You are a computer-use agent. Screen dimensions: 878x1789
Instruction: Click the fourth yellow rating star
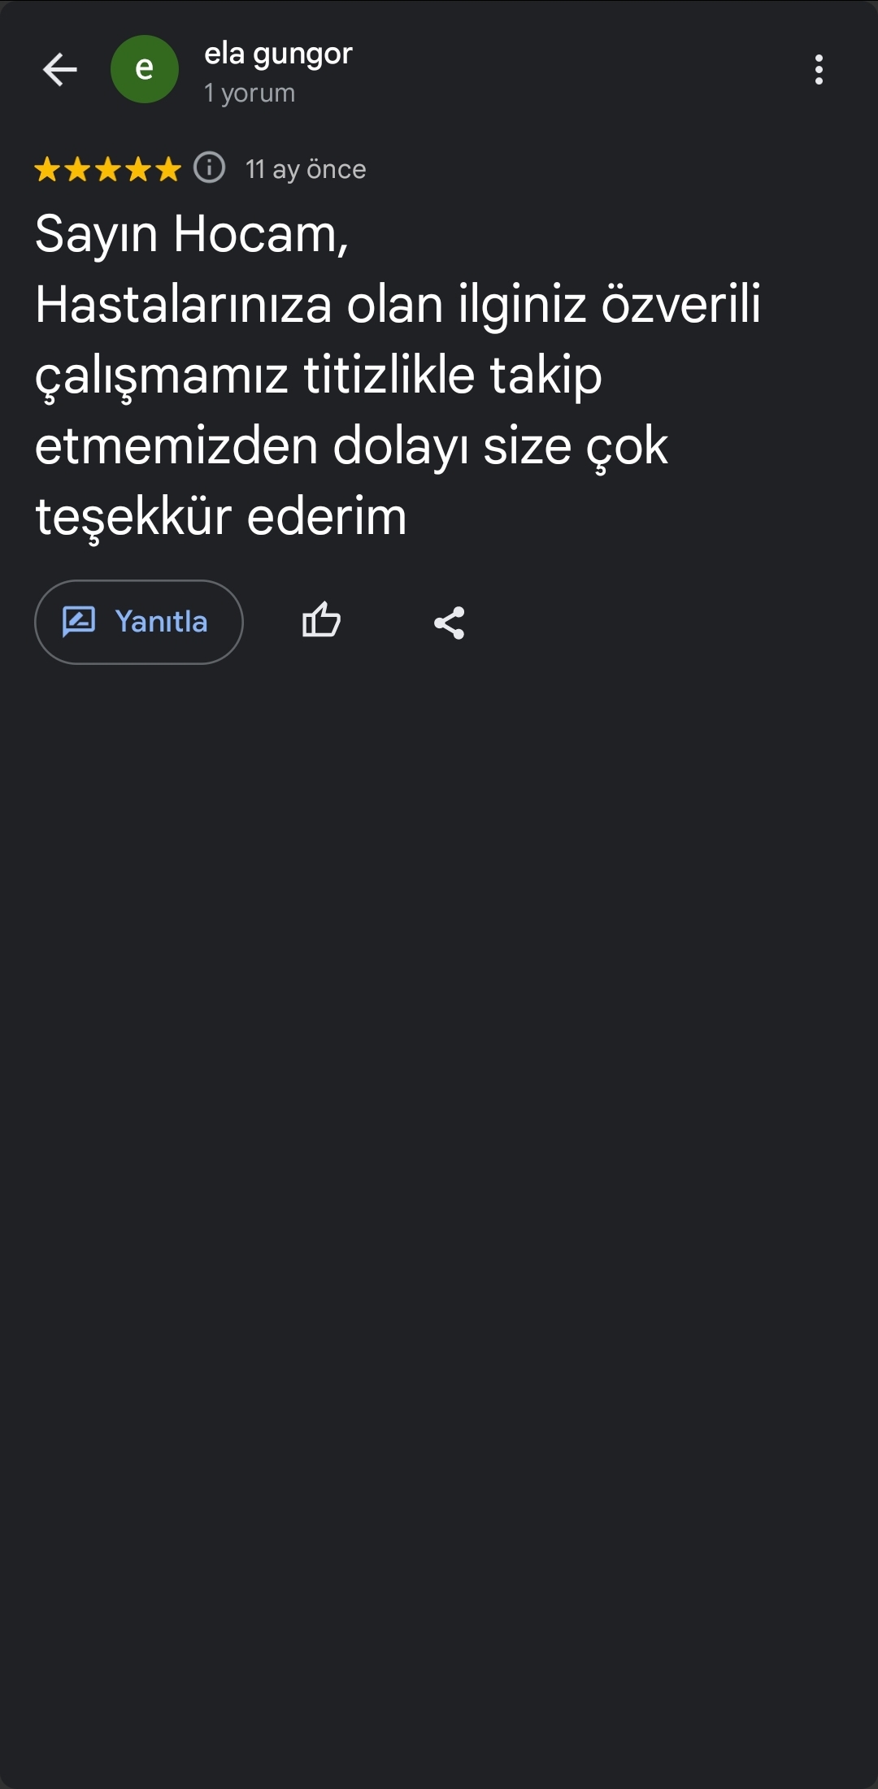point(137,170)
